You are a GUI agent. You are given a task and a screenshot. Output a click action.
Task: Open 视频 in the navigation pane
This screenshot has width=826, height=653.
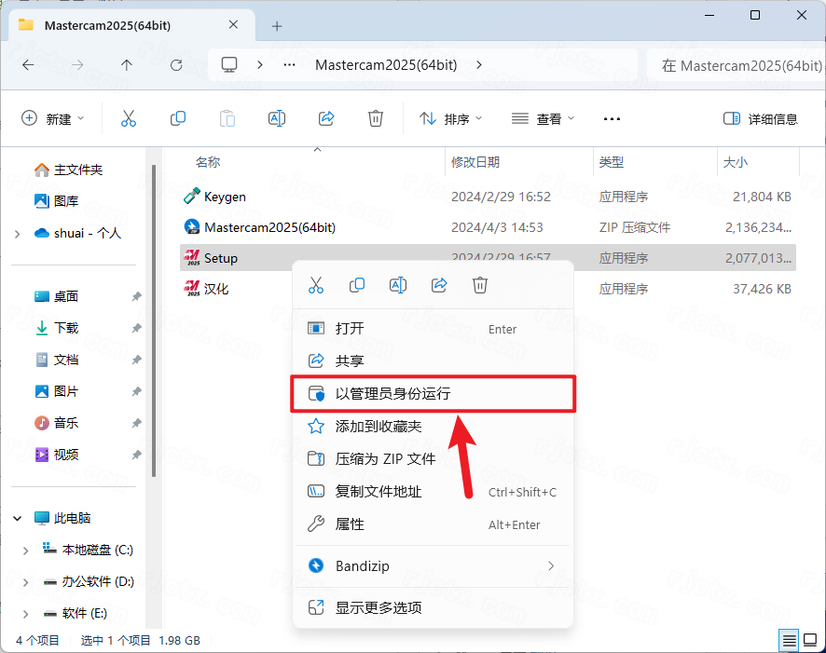point(56,455)
